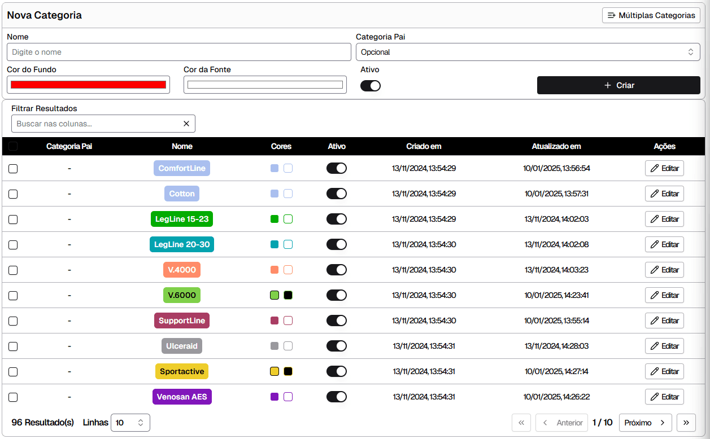Open the Categoria Pai dropdown
The height and width of the screenshot is (439, 710).
coord(528,52)
